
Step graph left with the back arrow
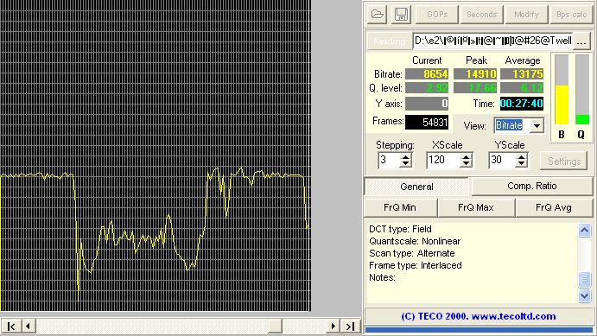point(29,326)
